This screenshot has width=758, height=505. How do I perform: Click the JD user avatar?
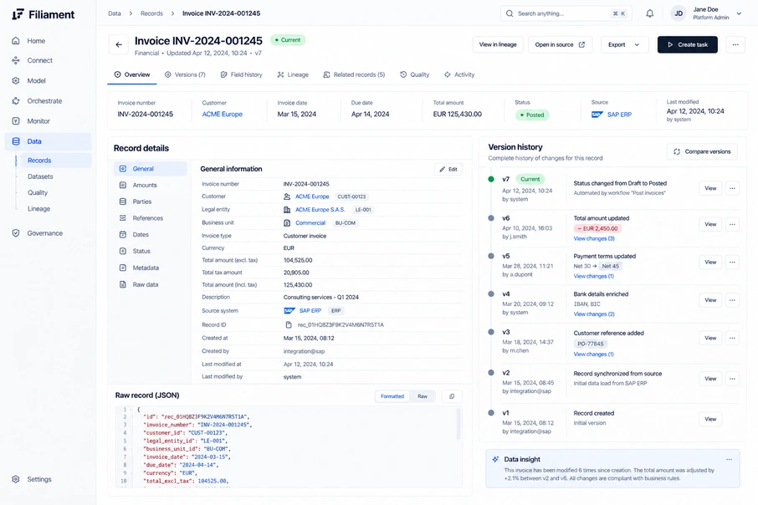click(679, 13)
